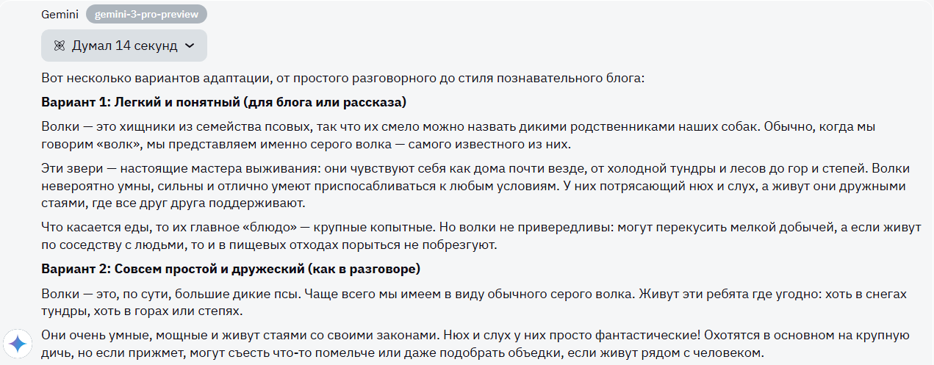Screen dimensions: 934x365
Task: Click the intro line "Вот несколько вариантов адаптации"
Action: [x=342, y=78]
